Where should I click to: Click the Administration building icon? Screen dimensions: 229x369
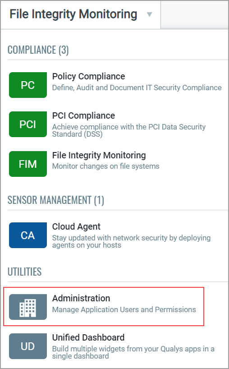coord(28,307)
